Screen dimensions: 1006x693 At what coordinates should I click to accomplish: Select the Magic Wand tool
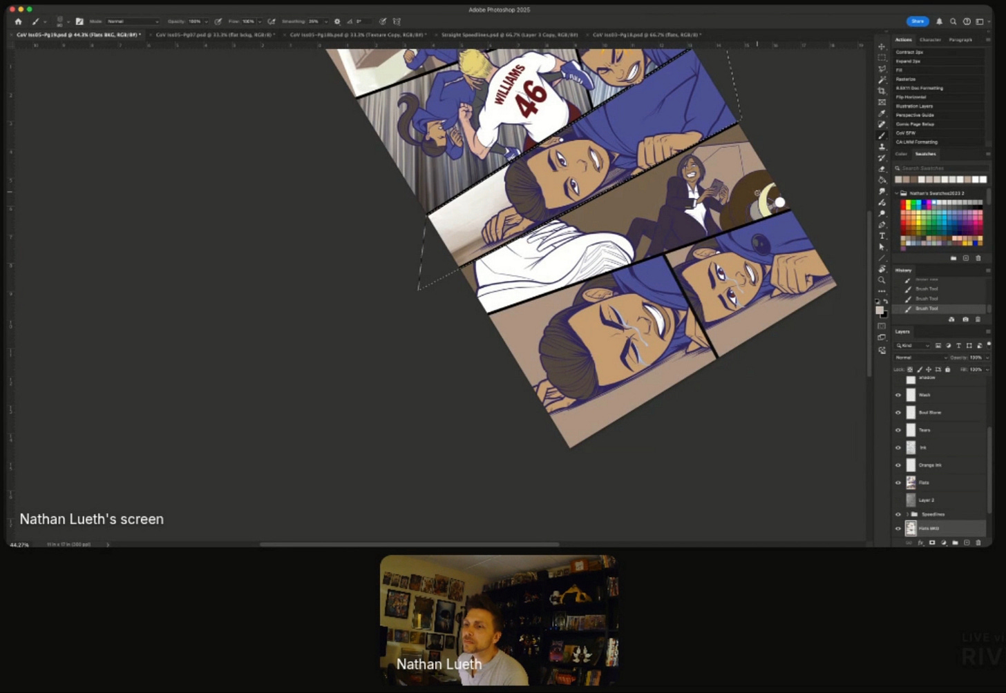pyautogui.click(x=882, y=79)
